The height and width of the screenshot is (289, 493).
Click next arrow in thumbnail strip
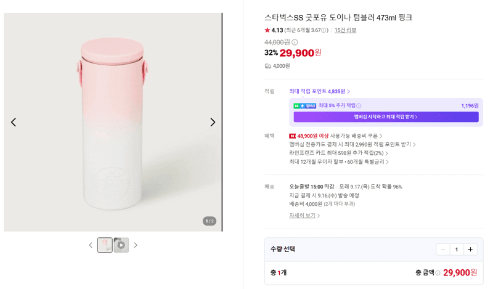pos(136,245)
